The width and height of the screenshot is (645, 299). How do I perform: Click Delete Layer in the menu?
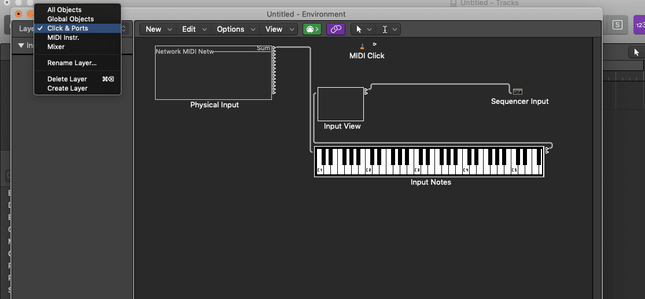(x=67, y=79)
